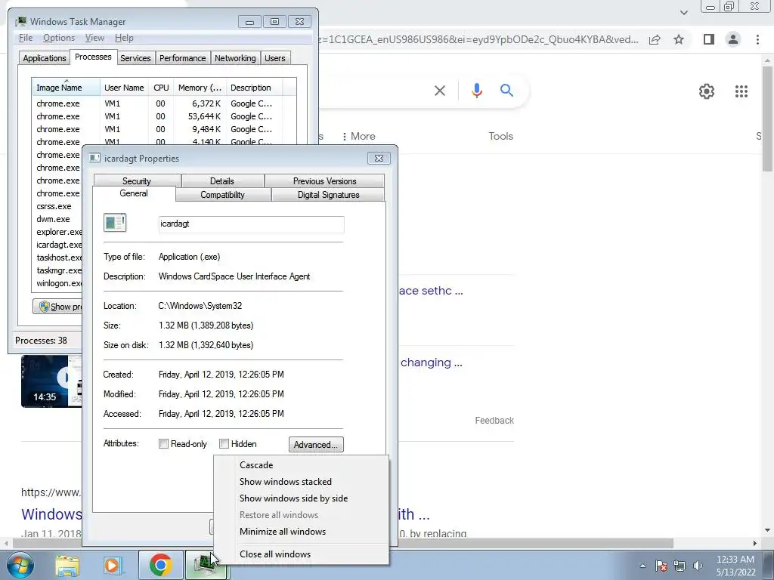Click the icardagt file icon in Properties
This screenshot has height=580, width=774.
(x=115, y=223)
